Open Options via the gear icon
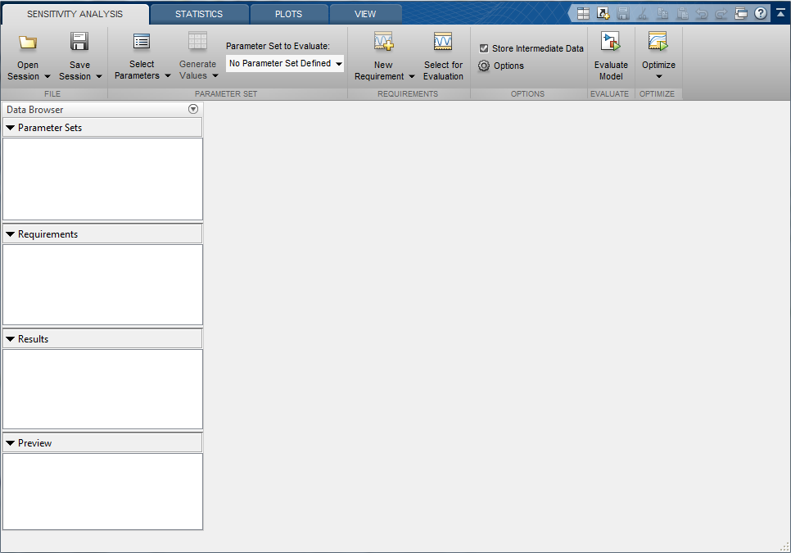 pyautogui.click(x=484, y=66)
